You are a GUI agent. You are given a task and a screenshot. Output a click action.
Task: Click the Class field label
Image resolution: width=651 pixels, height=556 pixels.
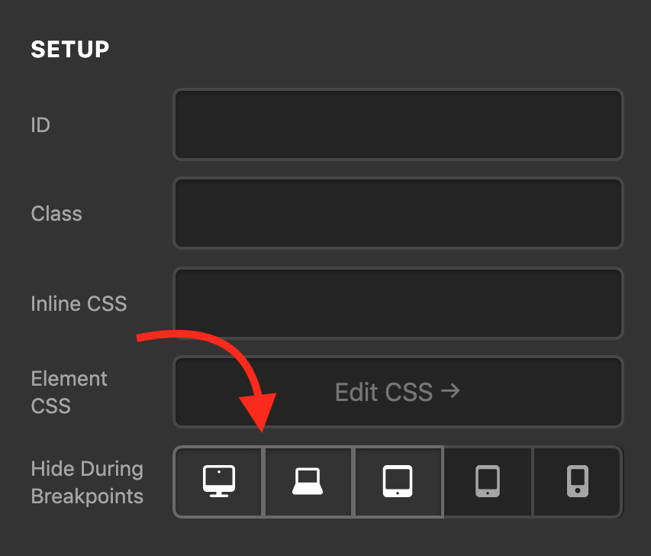coord(56,214)
